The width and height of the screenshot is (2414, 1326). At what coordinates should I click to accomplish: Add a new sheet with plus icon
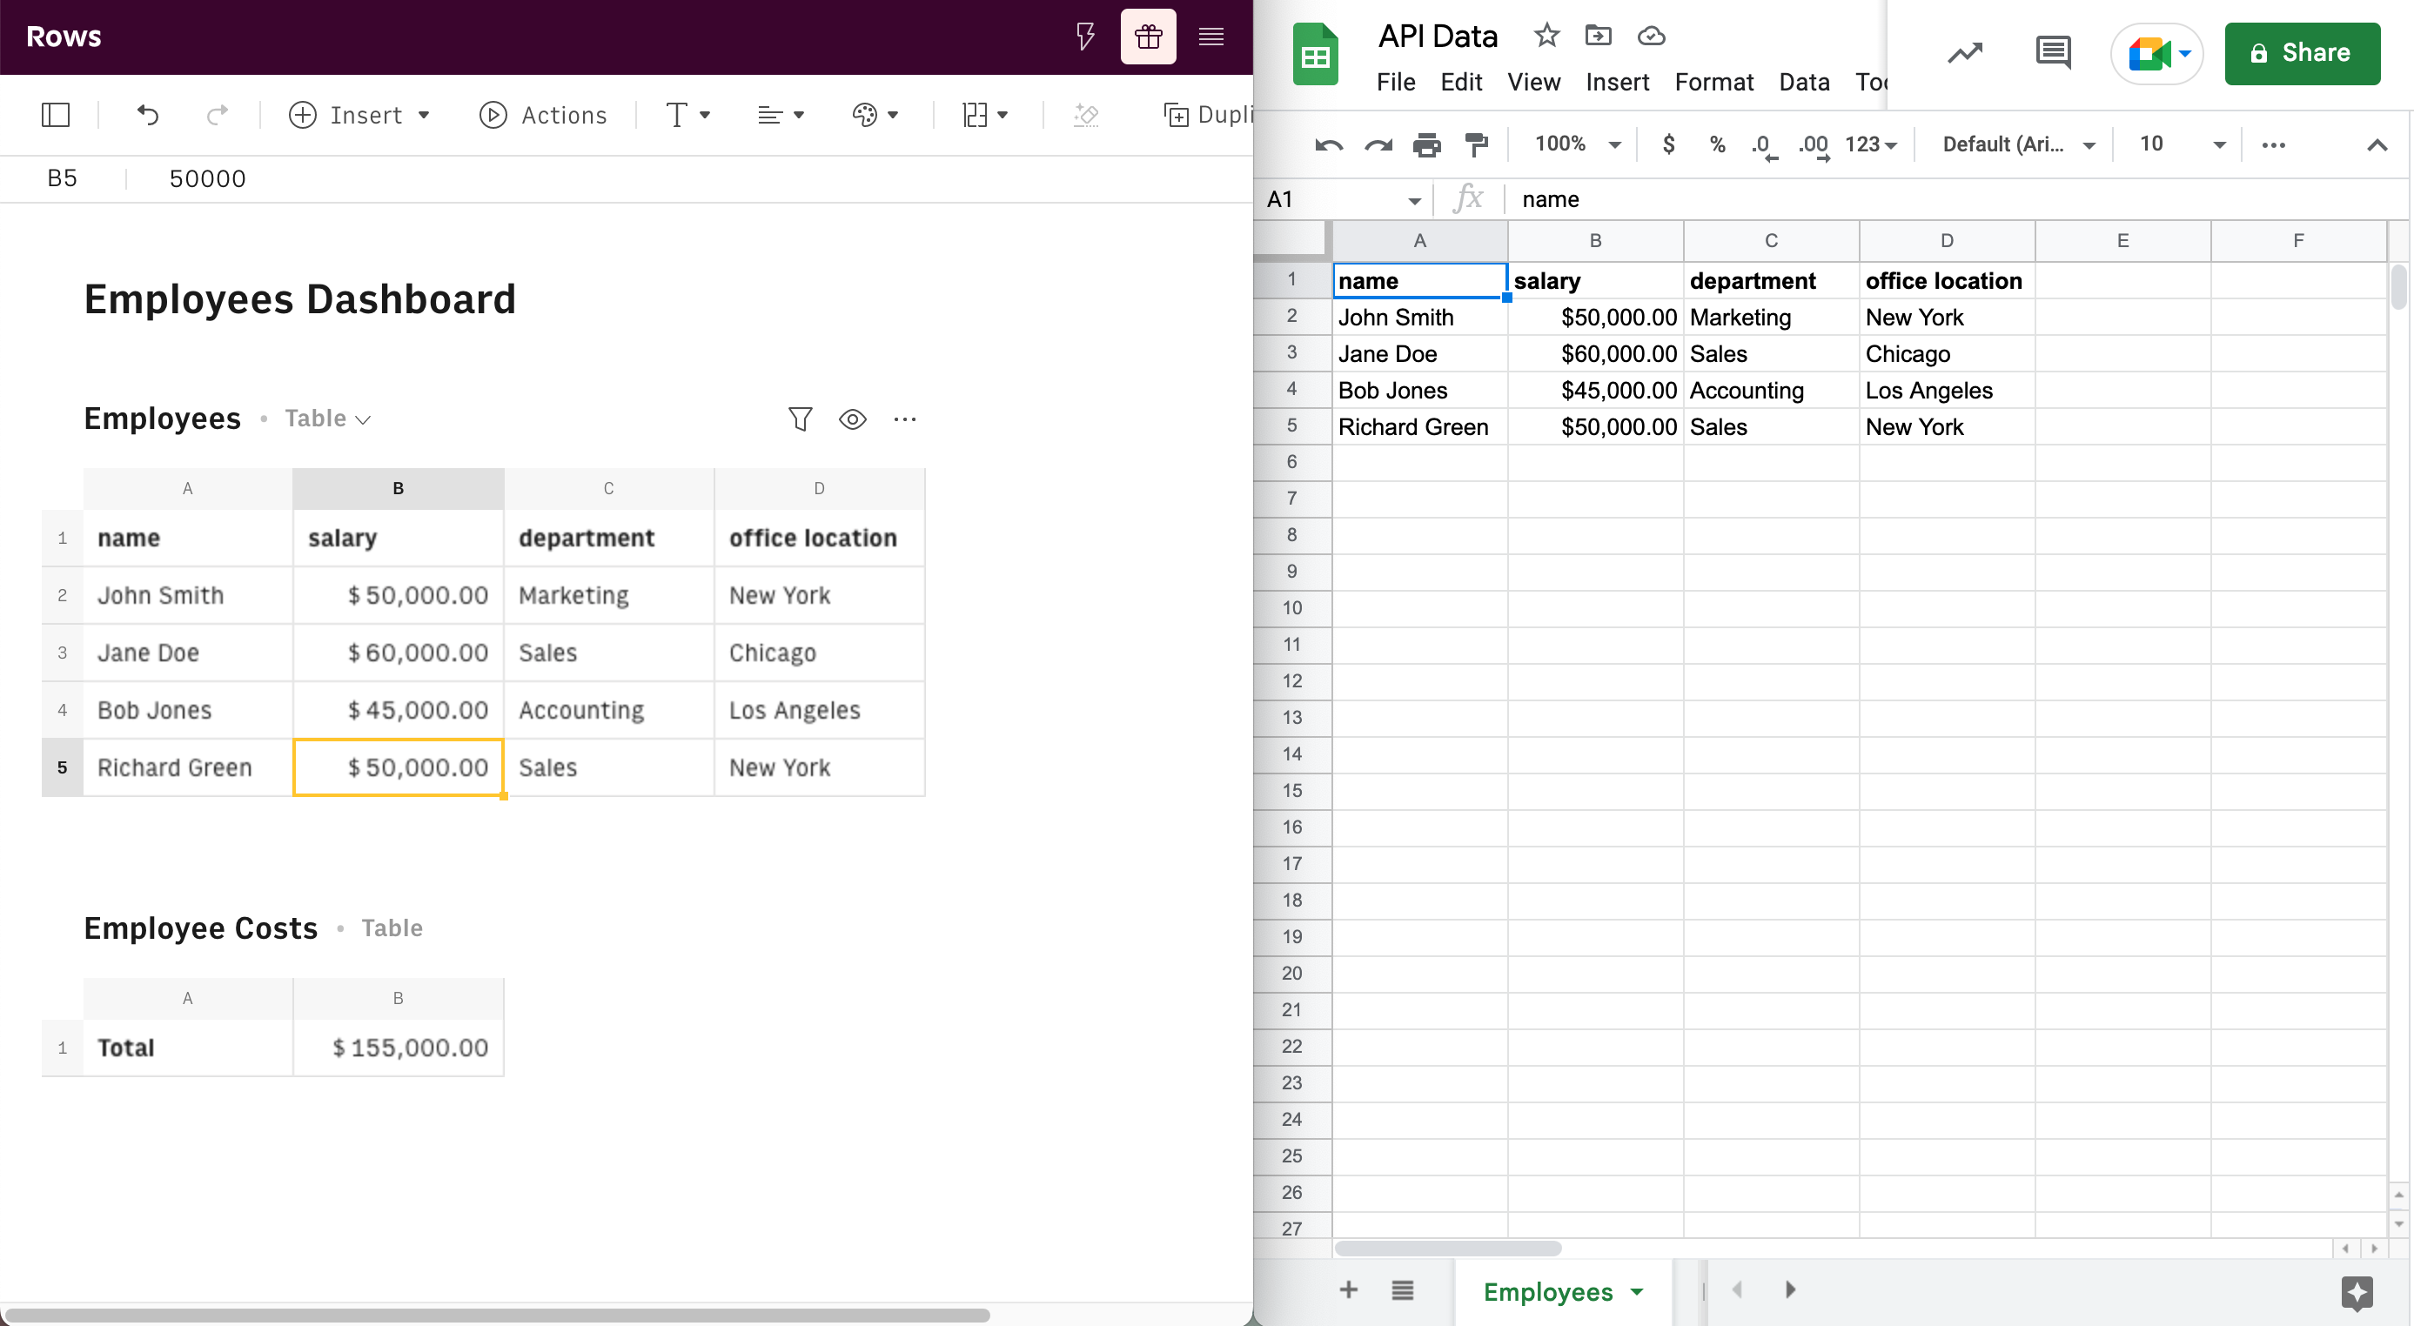pyautogui.click(x=1349, y=1289)
